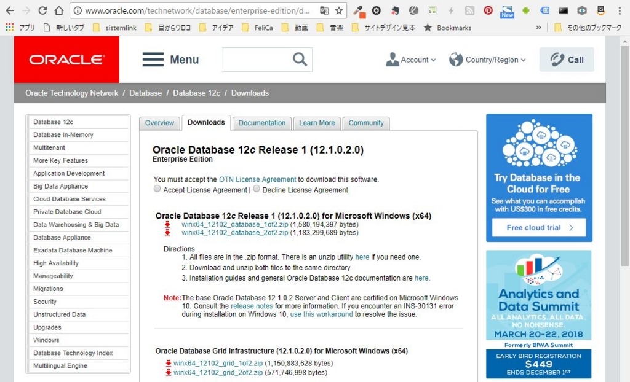Click the download arrow for database_1of2.zip
The width and height of the screenshot is (630, 382).
(167, 224)
